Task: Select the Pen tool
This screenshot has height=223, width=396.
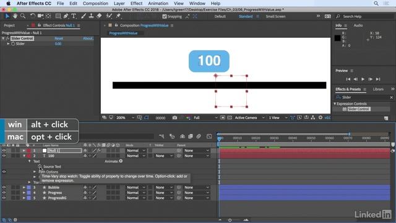Action: click(x=66, y=16)
